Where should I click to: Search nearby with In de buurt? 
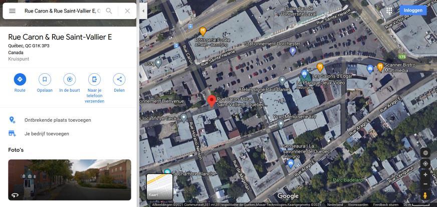(70, 79)
